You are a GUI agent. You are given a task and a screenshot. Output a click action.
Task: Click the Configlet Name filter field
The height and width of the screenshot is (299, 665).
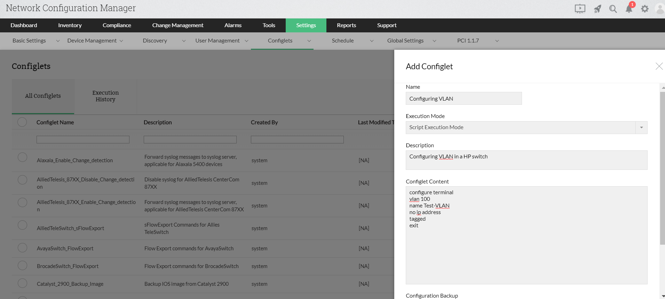click(x=83, y=140)
